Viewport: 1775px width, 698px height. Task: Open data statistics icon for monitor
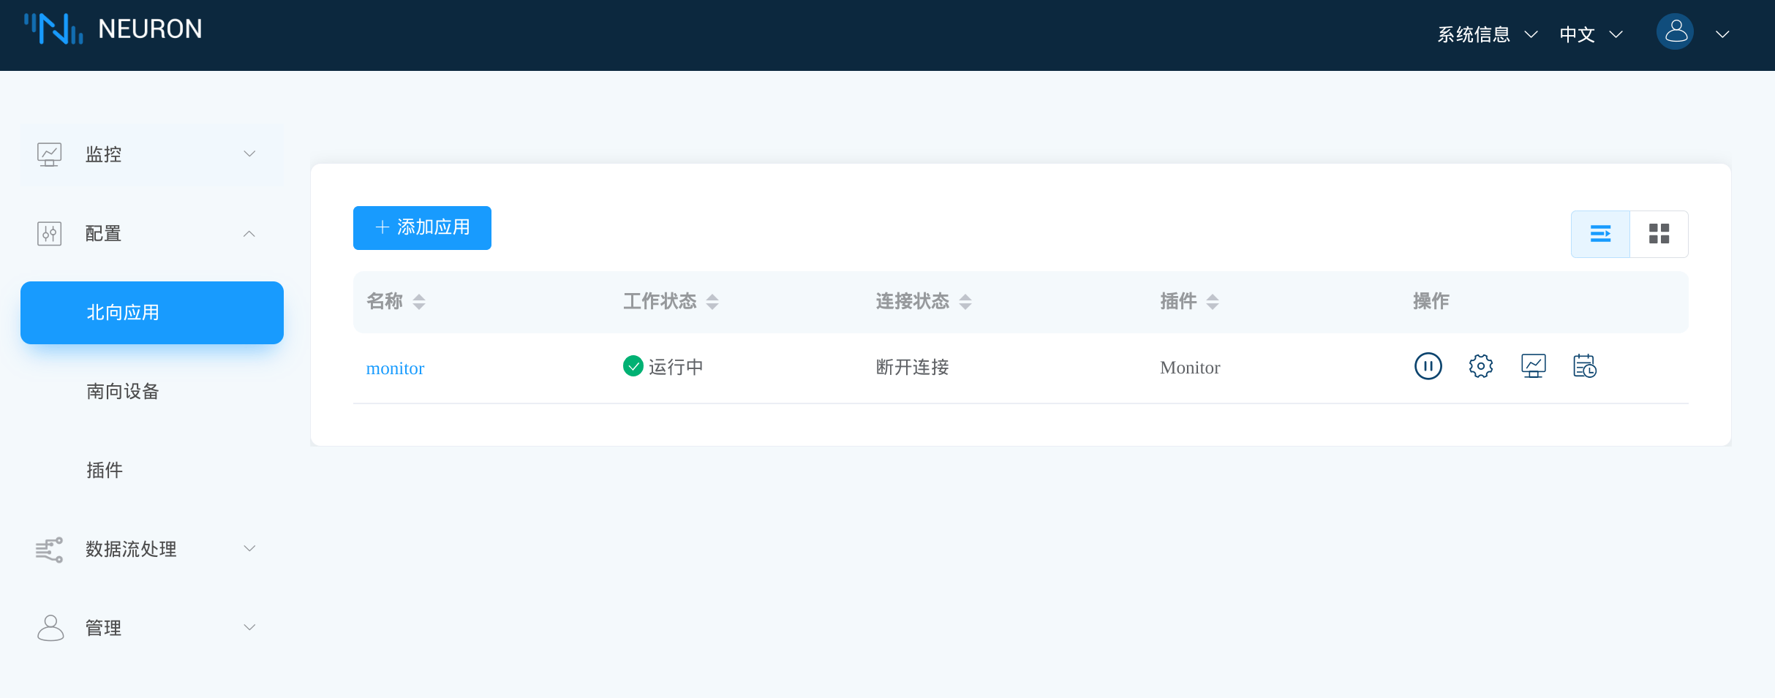click(1533, 366)
